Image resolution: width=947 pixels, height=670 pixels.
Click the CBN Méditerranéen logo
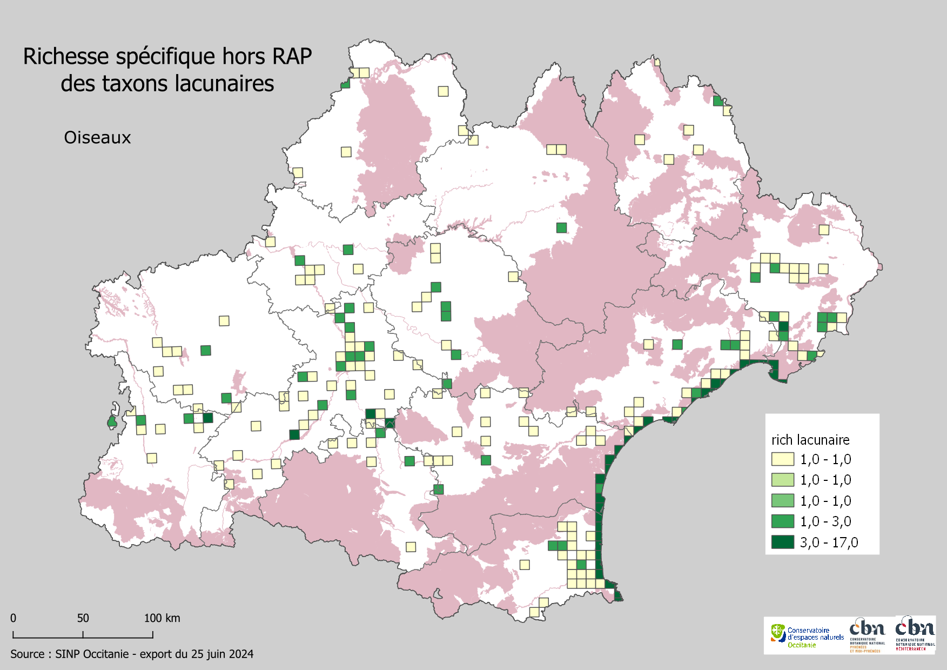tap(915, 634)
